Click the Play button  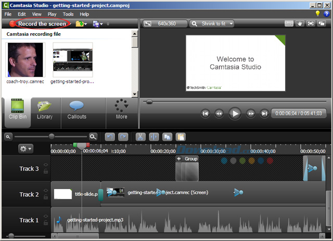click(x=235, y=114)
